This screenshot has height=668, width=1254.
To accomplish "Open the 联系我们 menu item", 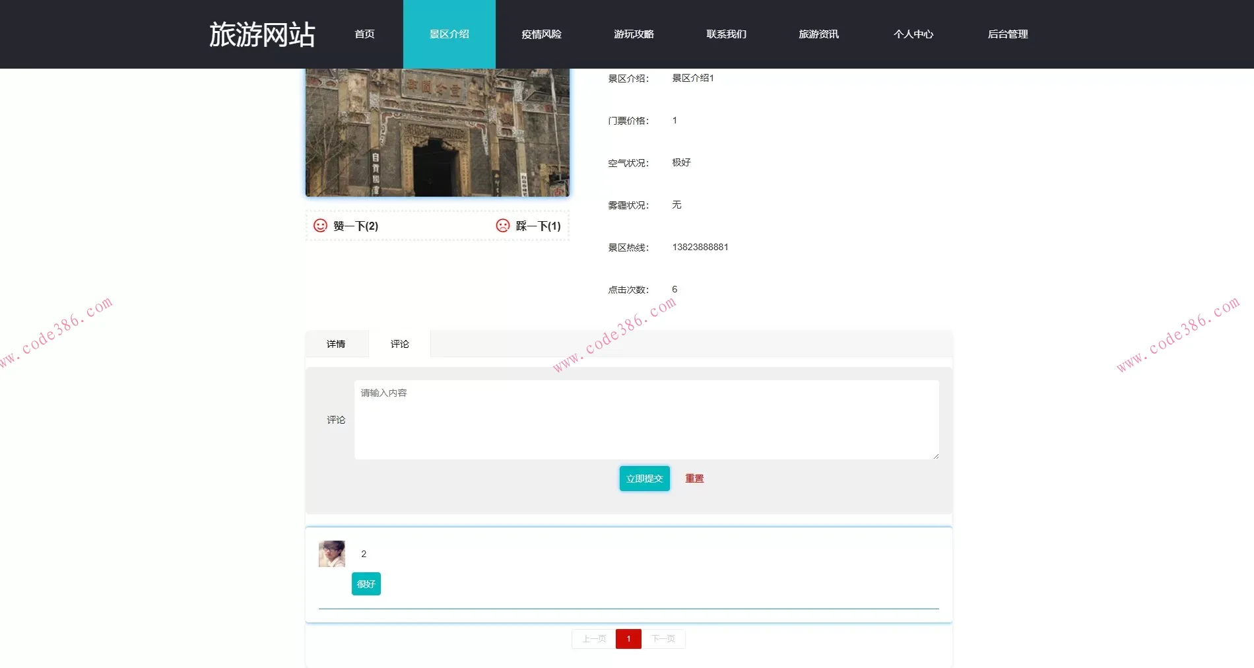I will pyautogui.click(x=726, y=34).
